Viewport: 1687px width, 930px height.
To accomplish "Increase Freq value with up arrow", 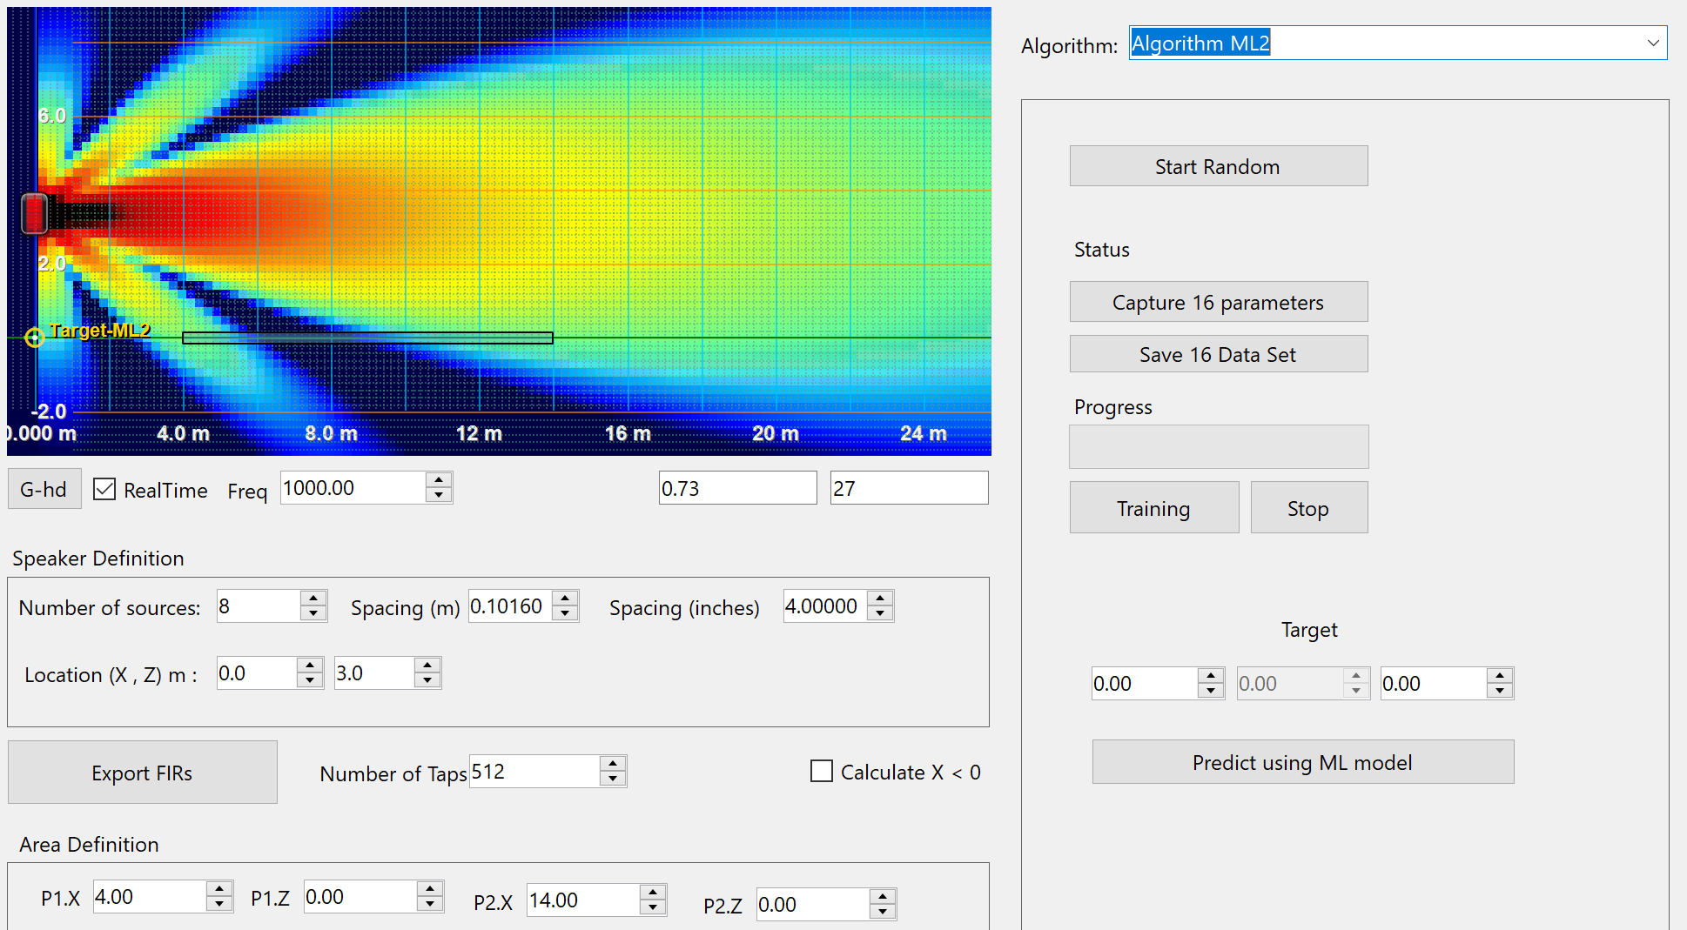I will (x=439, y=480).
